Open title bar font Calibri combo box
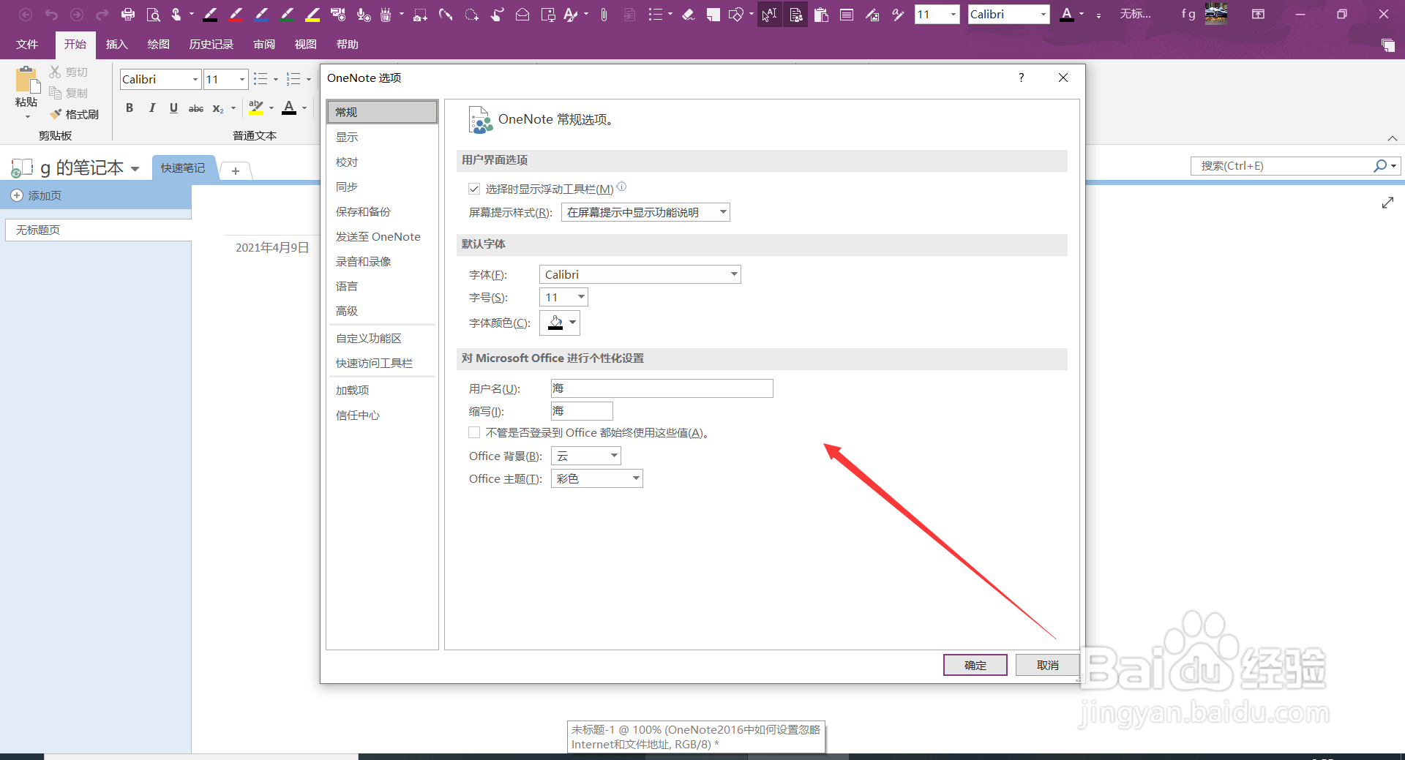 (x=1008, y=14)
